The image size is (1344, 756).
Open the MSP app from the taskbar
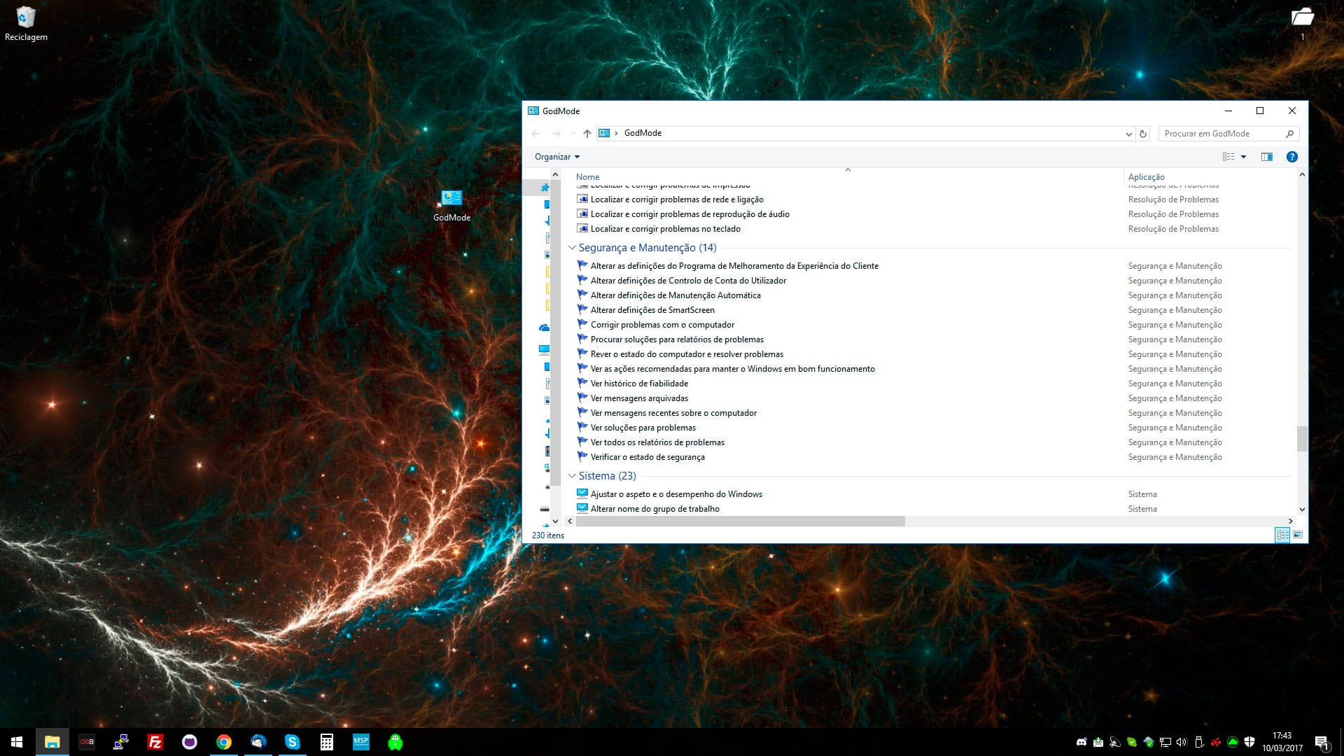361,742
